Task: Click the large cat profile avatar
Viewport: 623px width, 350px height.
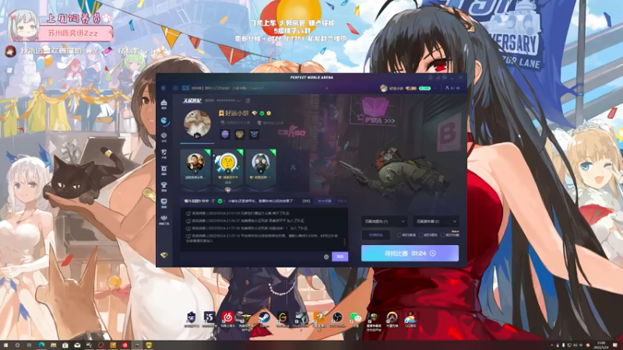Action: pyautogui.click(x=197, y=124)
